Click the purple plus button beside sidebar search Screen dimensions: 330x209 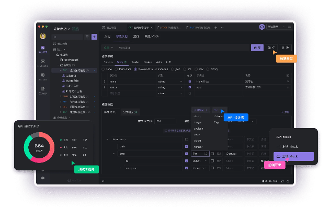tap(94, 37)
